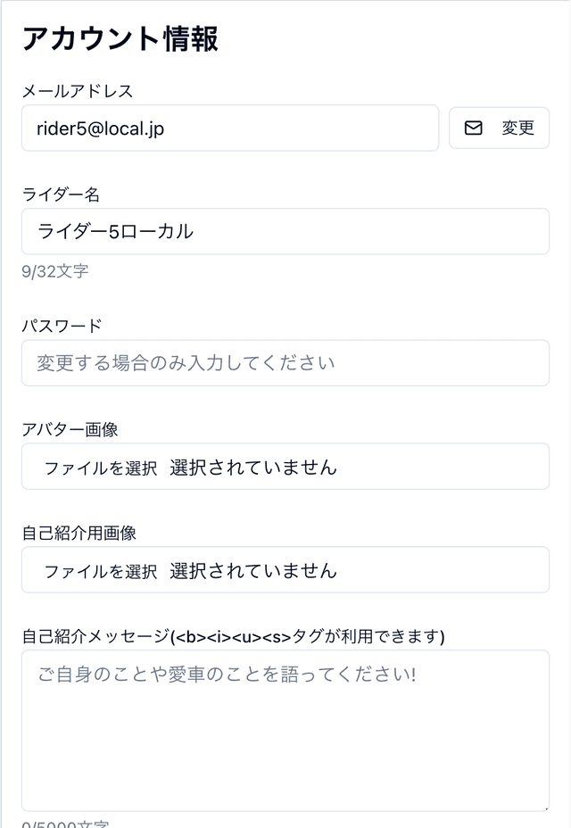Open file picker for 自己紹介用画像
571x828 pixels.
pyautogui.click(x=95, y=570)
